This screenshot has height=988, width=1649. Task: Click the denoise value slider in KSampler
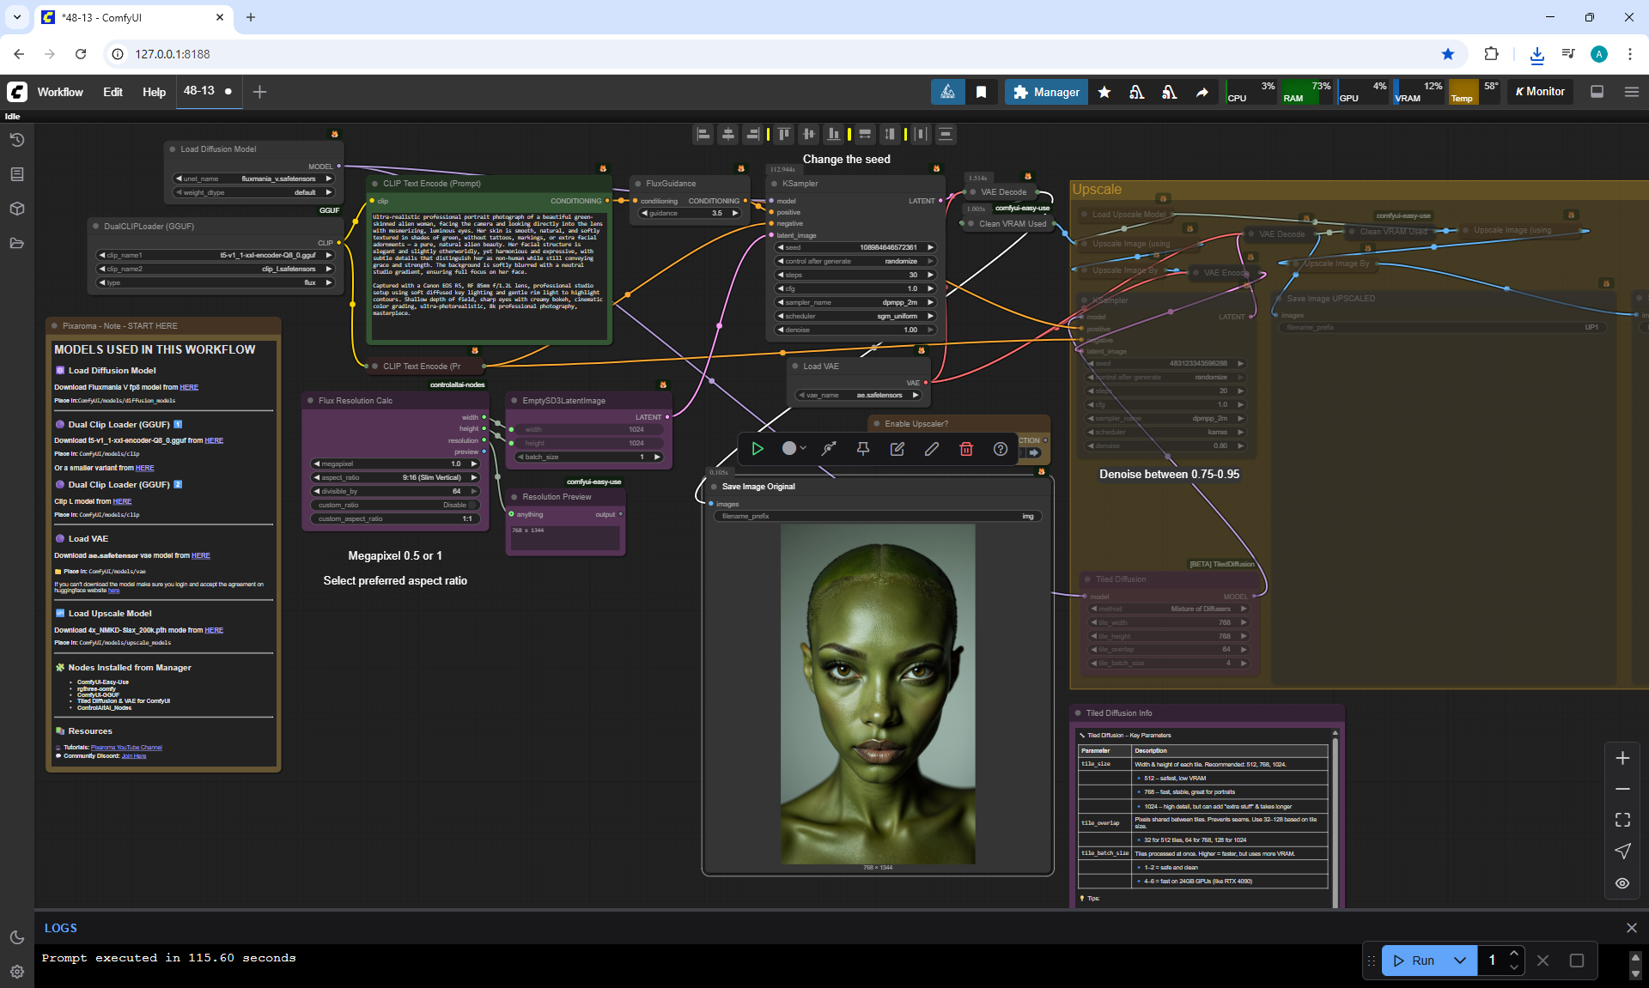coord(855,330)
